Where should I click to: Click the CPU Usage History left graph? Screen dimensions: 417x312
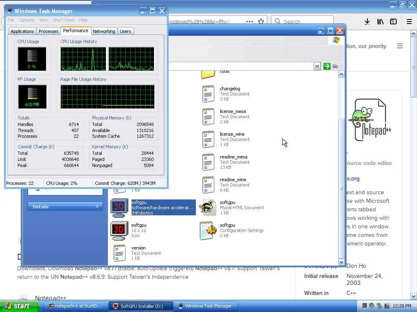pyautogui.click(x=83, y=59)
